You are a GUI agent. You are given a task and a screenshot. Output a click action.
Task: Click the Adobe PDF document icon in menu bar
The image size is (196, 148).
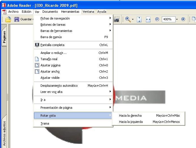pos(5,12)
